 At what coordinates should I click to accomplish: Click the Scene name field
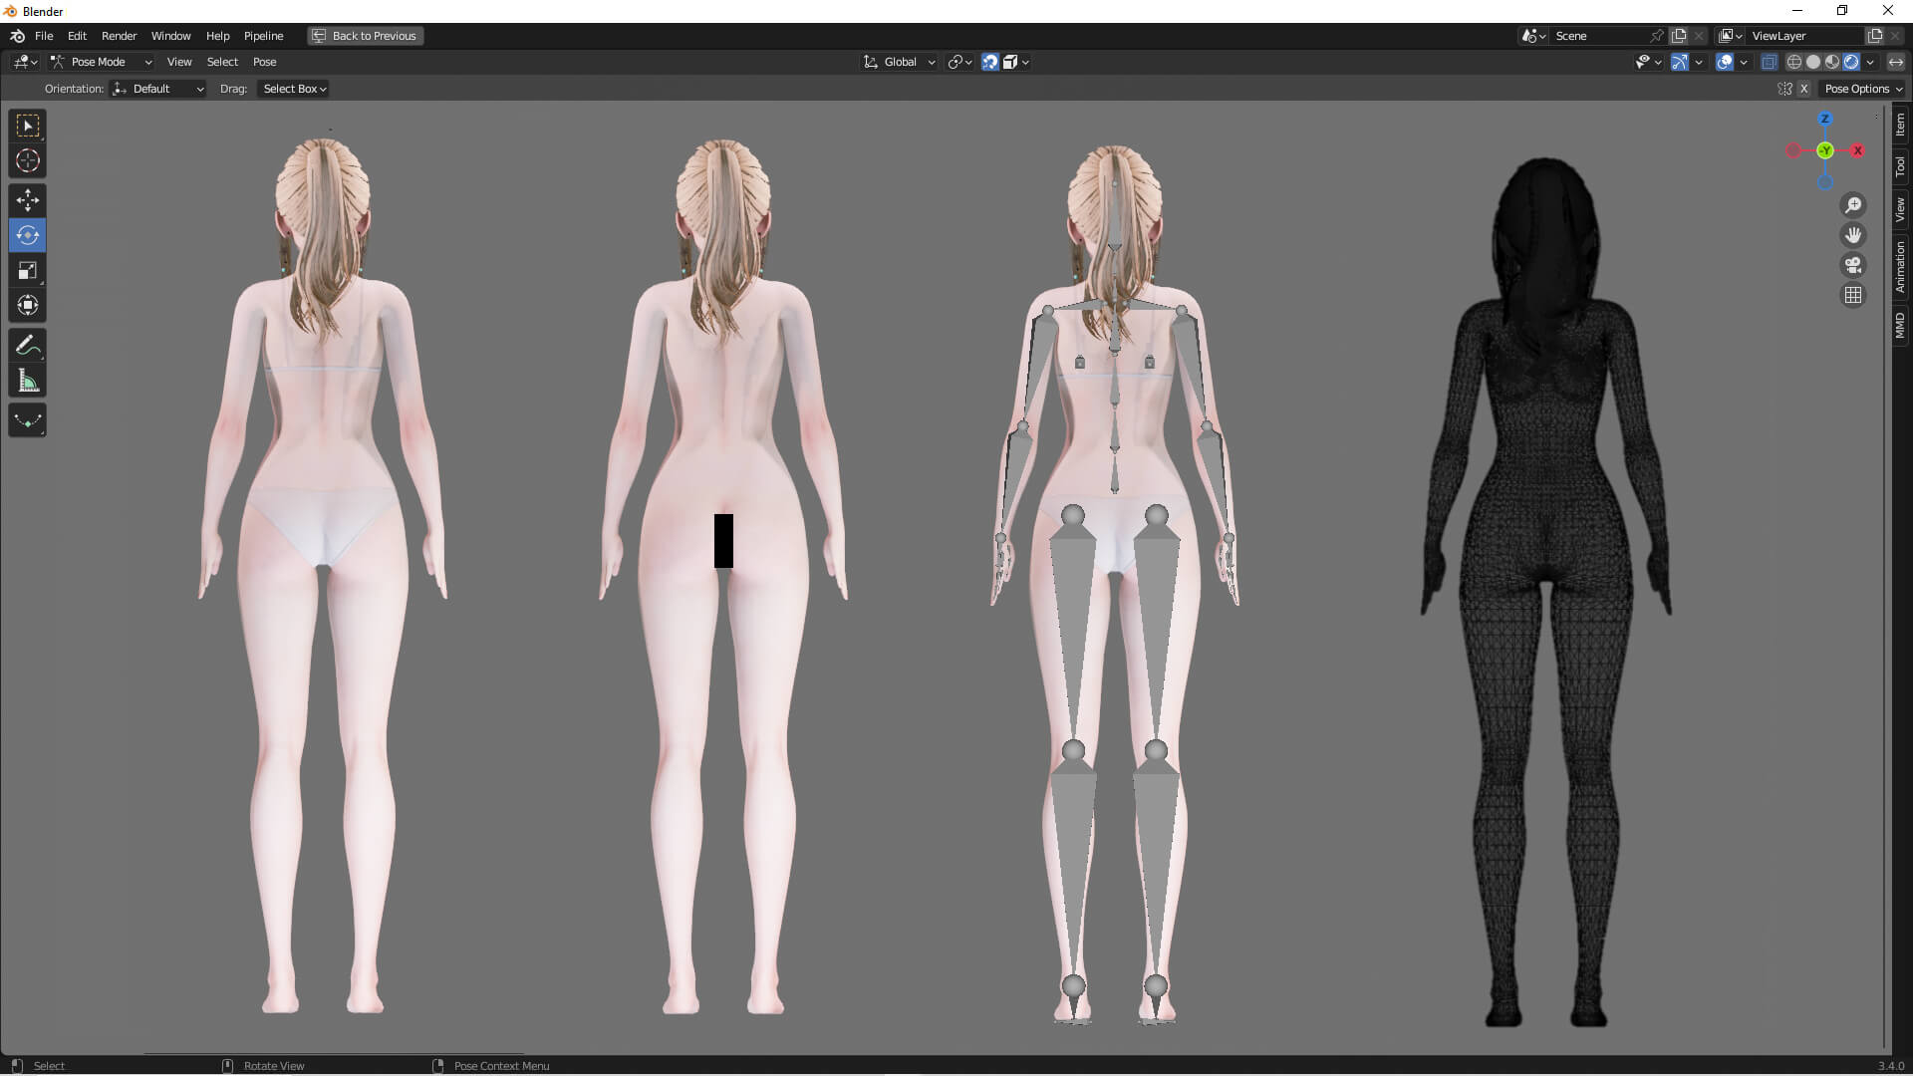click(x=1598, y=36)
